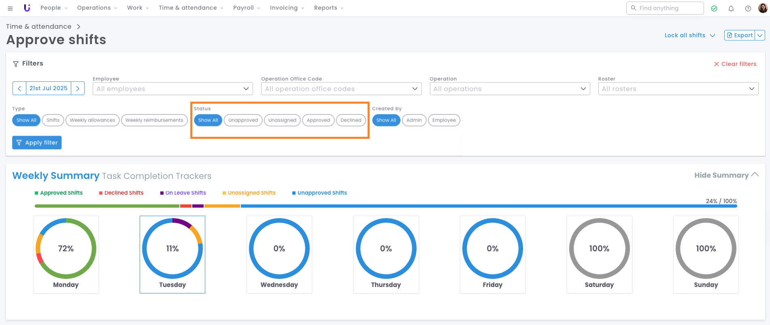Toggle the Weekly allowances type filter
This screenshot has height=325, width=770.
click(x=92, y=120)
